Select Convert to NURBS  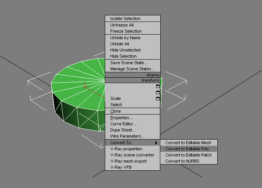pyautogui.click(x=189, y=161)
